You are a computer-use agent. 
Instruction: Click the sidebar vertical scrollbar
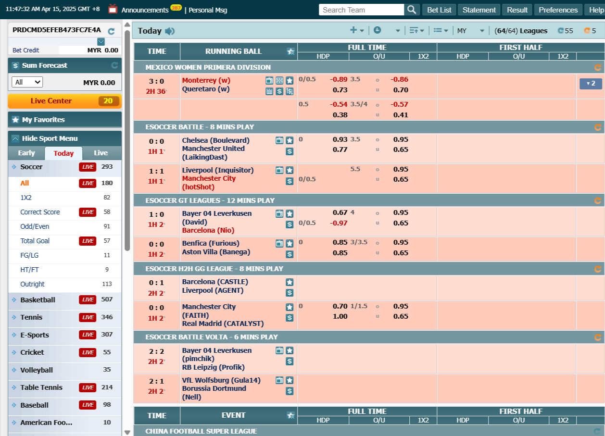127,139
